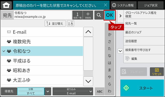The image size is (165, 97).
Task: Open Job Status (ジョブ状況)
Action: (x=151, y=5)
